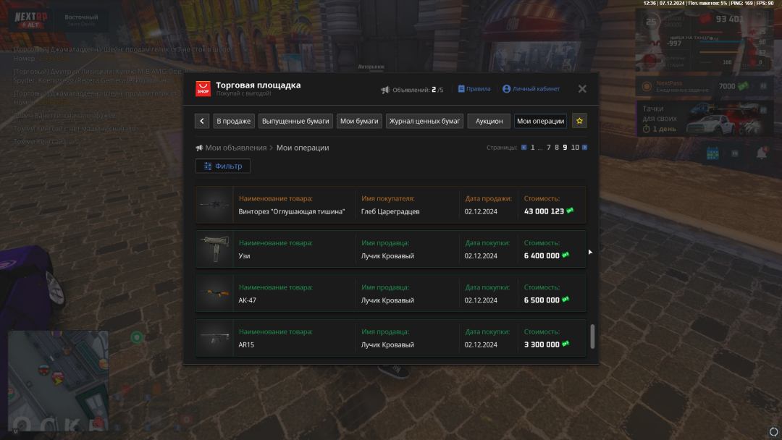Open the Выпущенные бумаги tab

[x=295, y=121]
